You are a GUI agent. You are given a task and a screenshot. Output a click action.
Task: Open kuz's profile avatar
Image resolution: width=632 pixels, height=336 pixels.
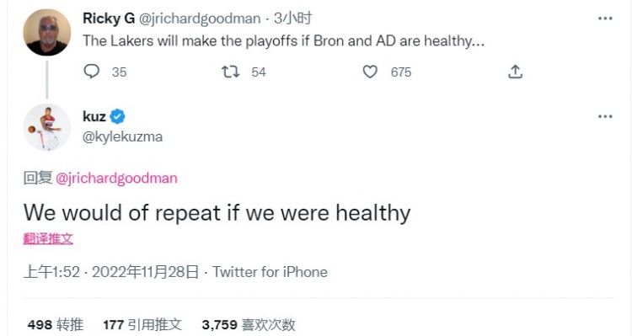coord(46,127)
